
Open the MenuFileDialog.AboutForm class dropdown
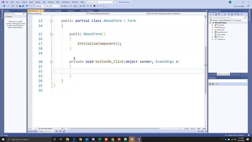(x=117, y=14)
